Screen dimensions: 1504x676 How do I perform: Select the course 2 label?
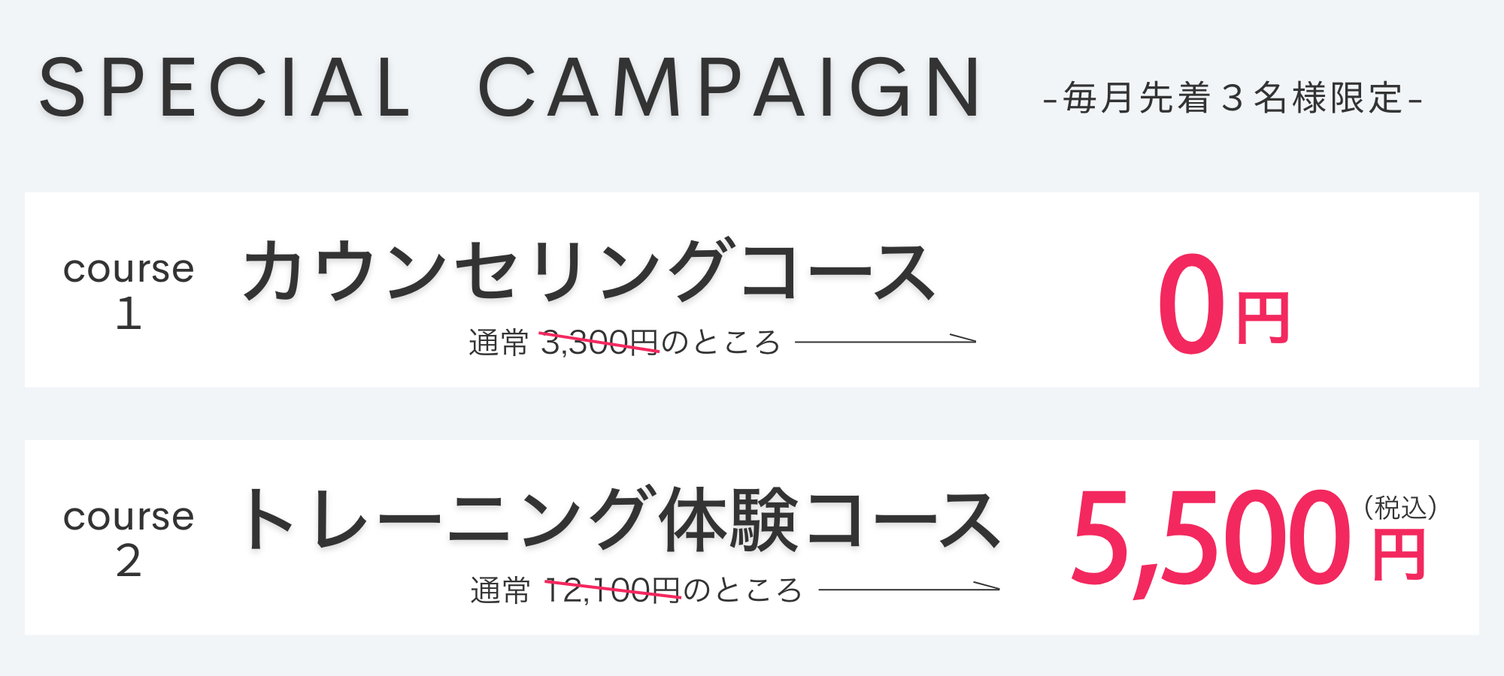pyautogui.click(x=129, y=539)
